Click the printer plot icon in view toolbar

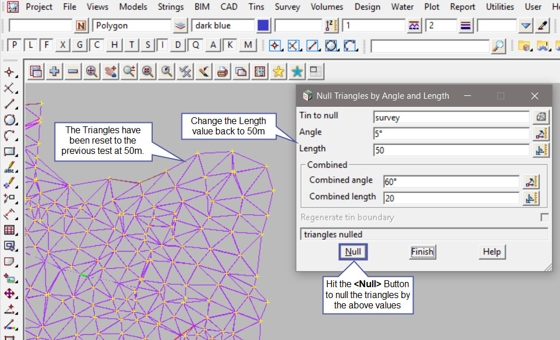pos(223,71)
